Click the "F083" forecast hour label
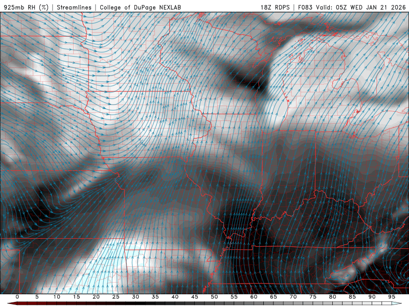This screenshot has width=409, height=306. 305,7
